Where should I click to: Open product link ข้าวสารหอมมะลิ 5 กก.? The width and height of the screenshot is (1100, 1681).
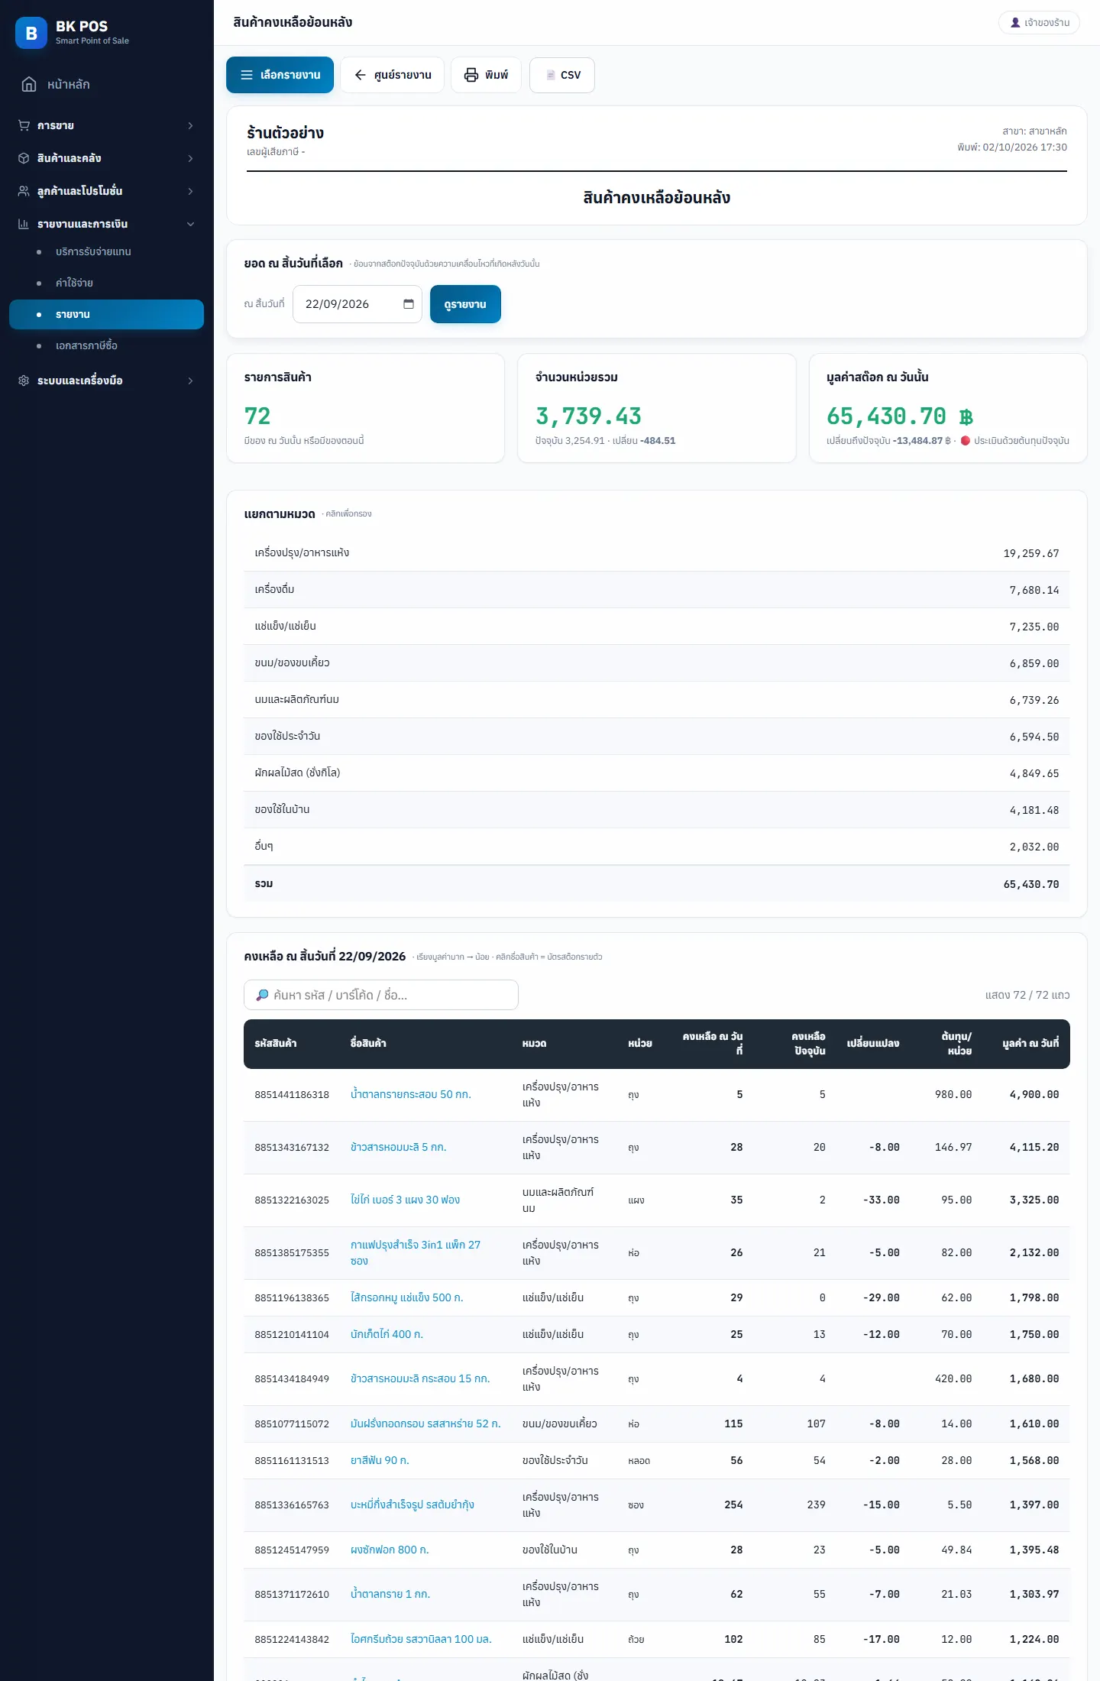(x=398, y=1147)
